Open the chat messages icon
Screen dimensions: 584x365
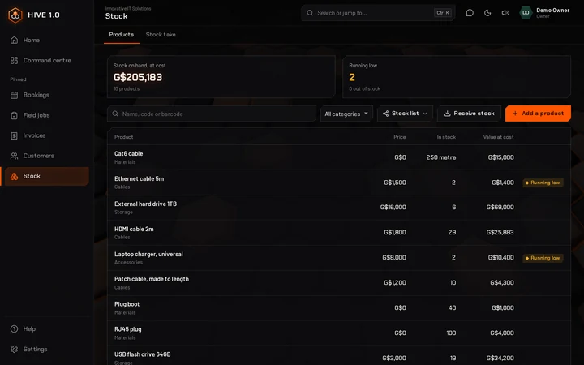pos(470,13)
